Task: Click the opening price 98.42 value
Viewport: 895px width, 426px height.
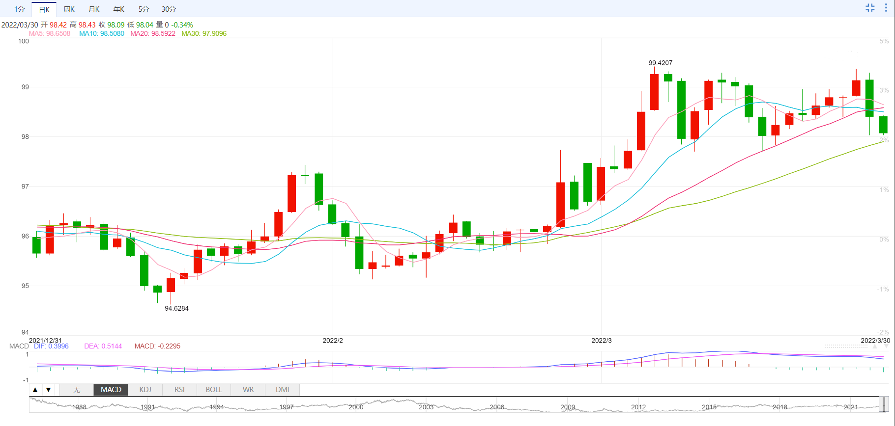Action: tap(58, 25)
